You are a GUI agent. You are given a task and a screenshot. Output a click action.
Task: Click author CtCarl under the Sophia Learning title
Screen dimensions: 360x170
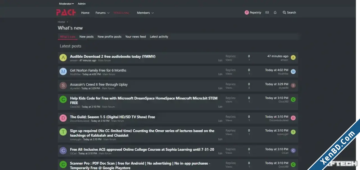pos(73,153)
